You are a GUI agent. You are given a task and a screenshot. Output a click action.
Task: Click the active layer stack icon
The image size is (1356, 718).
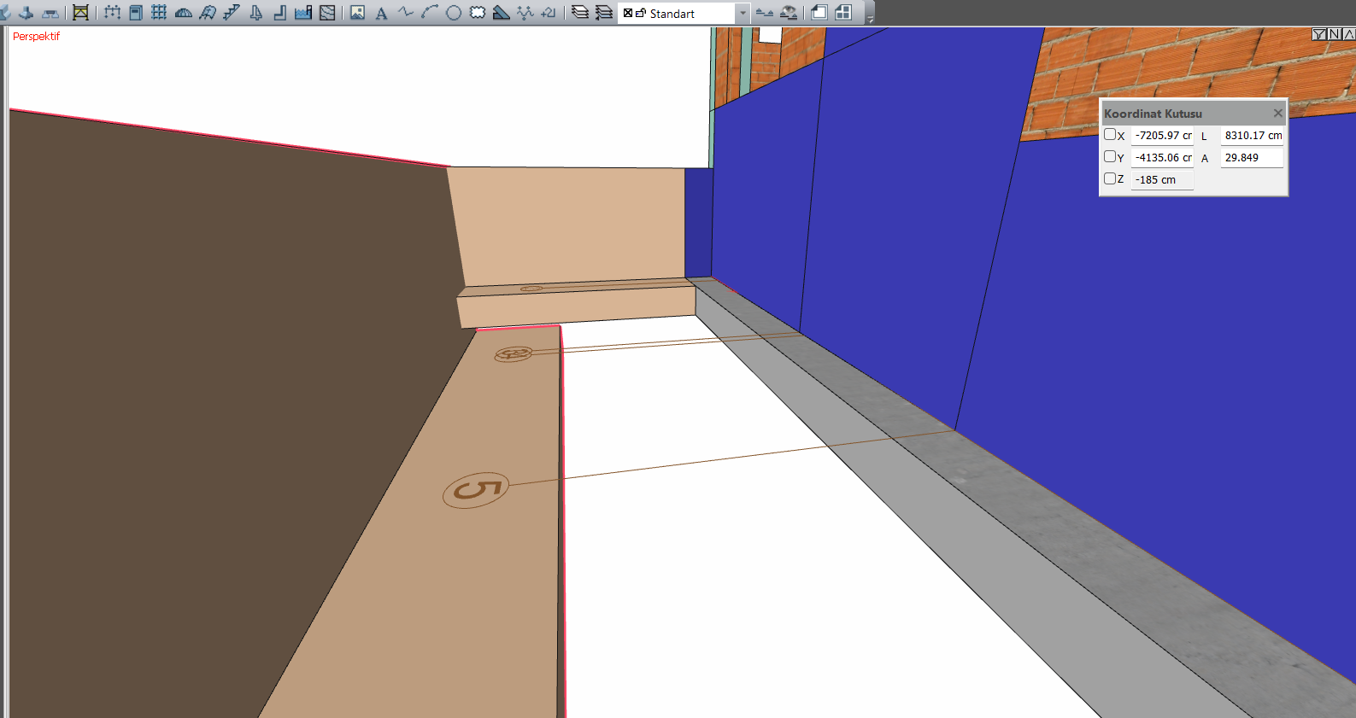[604, 13]
